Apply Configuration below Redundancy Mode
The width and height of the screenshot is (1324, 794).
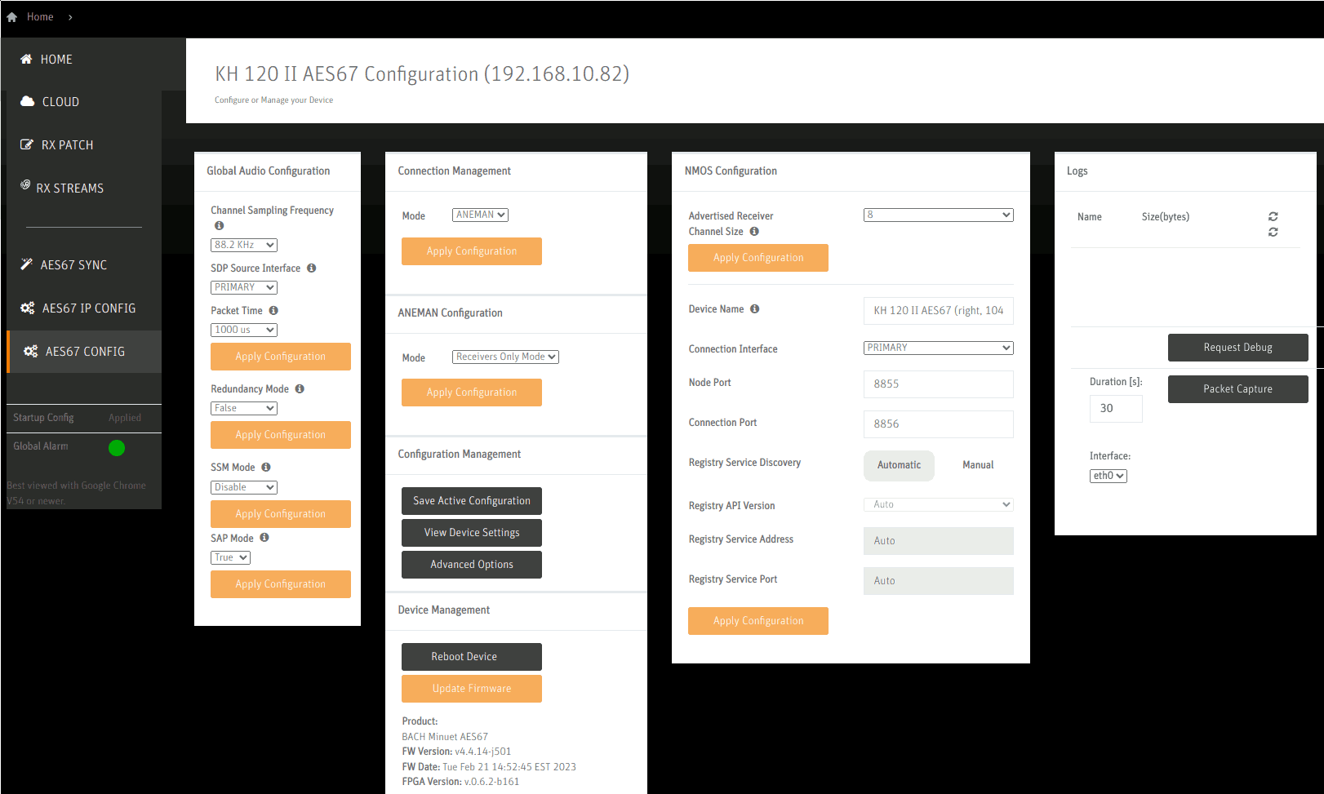[281, 435]
